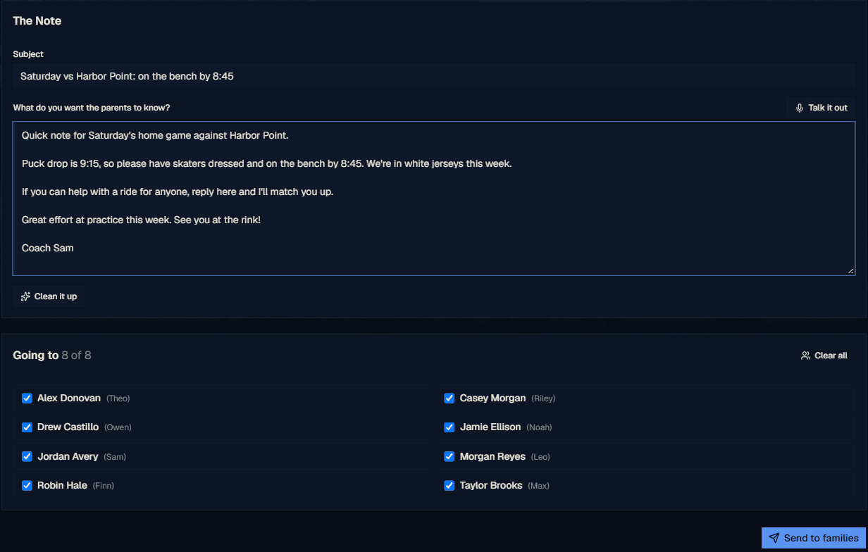Send the note to families
This screenshot has height=552, width=868.
[x=814, y=538]
